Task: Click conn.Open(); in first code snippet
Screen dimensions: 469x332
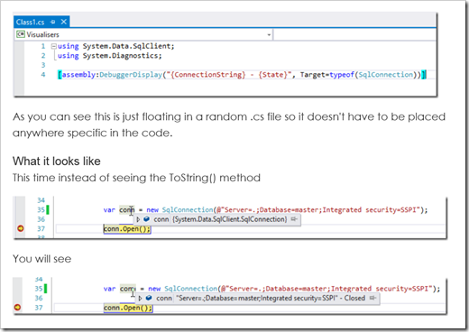Action: click(127, 229)
